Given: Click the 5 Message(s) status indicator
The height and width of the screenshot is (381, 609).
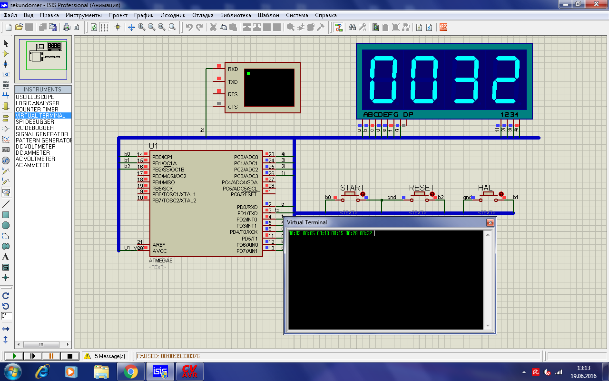Looking at the screenshot, I should pyautogui.click(x=105, y=356).
